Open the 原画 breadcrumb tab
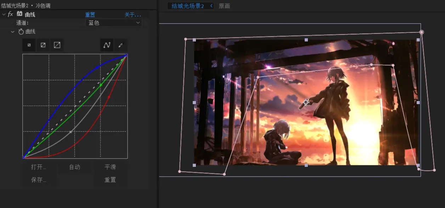The width and height of the screenshot is (445, 208). click(x=224, y=6)
